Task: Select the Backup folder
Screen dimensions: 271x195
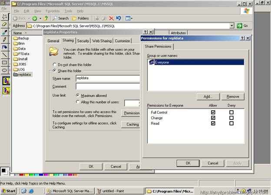Action: point(21,38)
